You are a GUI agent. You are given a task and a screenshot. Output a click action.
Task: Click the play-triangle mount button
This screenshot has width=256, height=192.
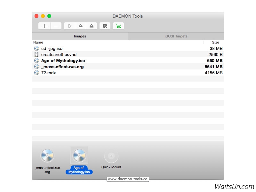[69, 26]
